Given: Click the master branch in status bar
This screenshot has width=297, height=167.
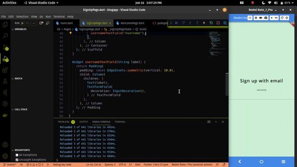Looking at the screenshot, I should coord(10,165).
